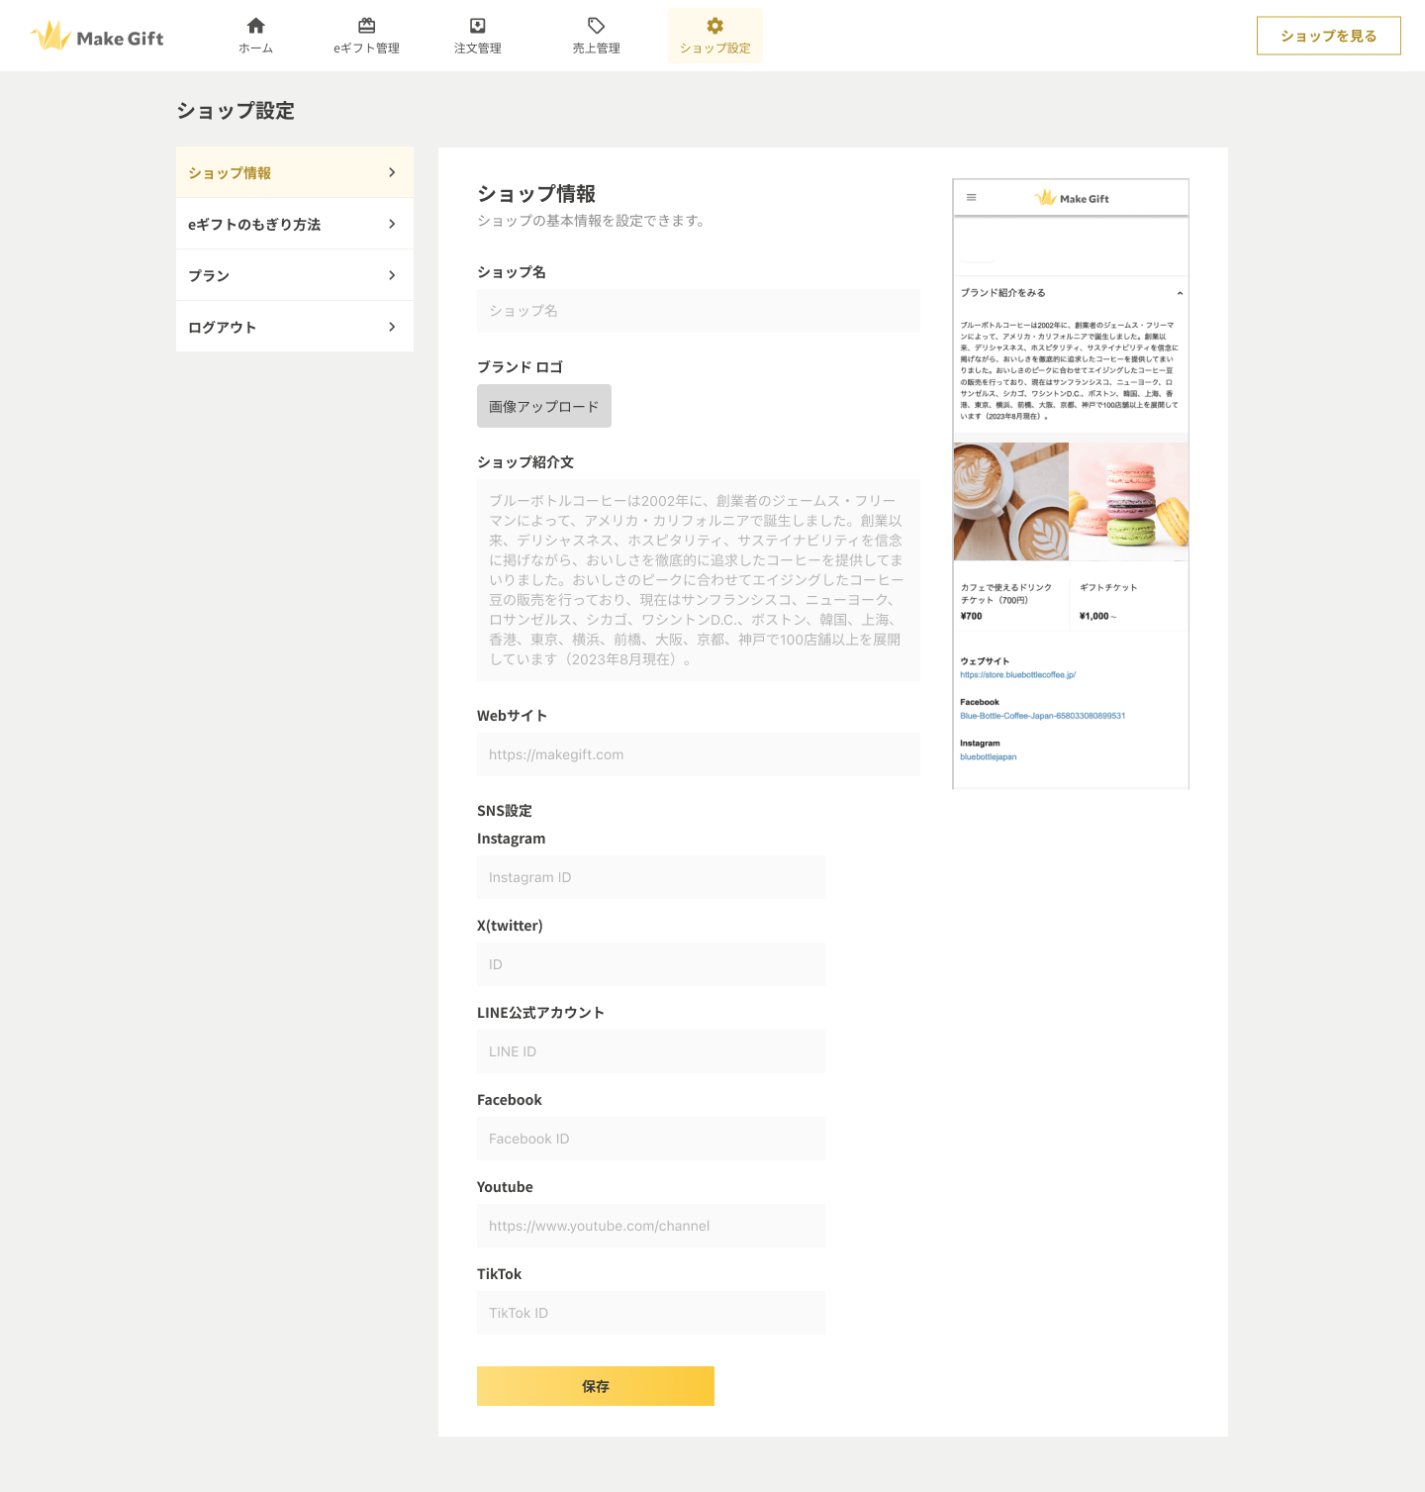This screenshot has width=1425, height=1492.
Task: Click the macaron product thumbnail
Action: click(1129, 501)
